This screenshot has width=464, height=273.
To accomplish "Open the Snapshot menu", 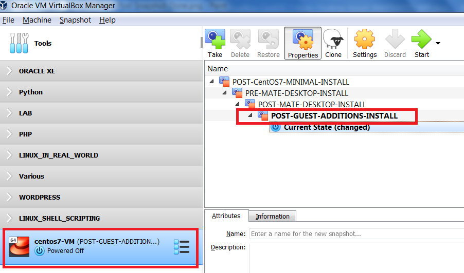I will click(x=75, y=20).
